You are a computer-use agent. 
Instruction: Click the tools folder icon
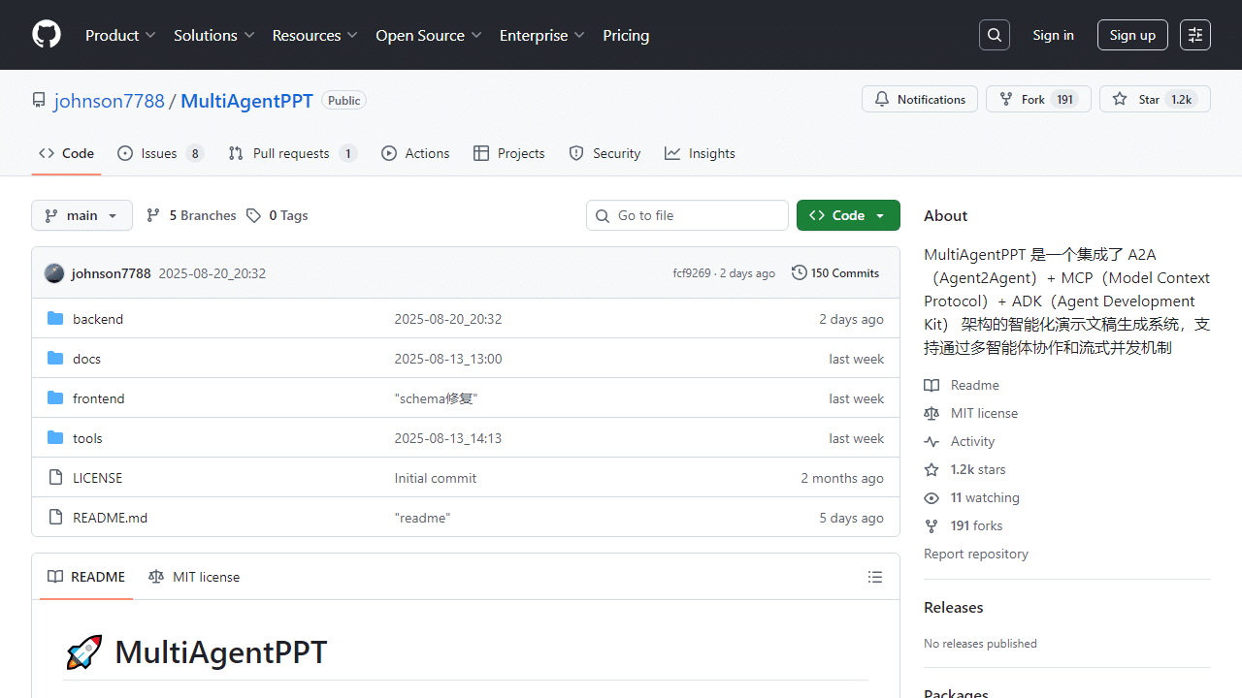coord(55,438)
